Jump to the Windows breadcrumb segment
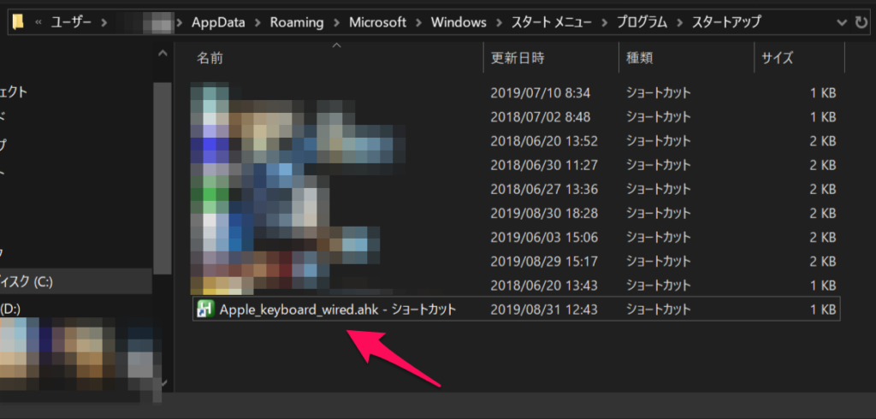Image resolution: width=876 pixels, height=419 pixels. tap(457, 22)
